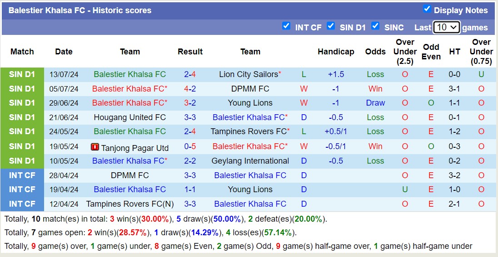Screen dimensions: 498x257
Task: Open the Last 10 games dropdown
Action: pos(447,27)
